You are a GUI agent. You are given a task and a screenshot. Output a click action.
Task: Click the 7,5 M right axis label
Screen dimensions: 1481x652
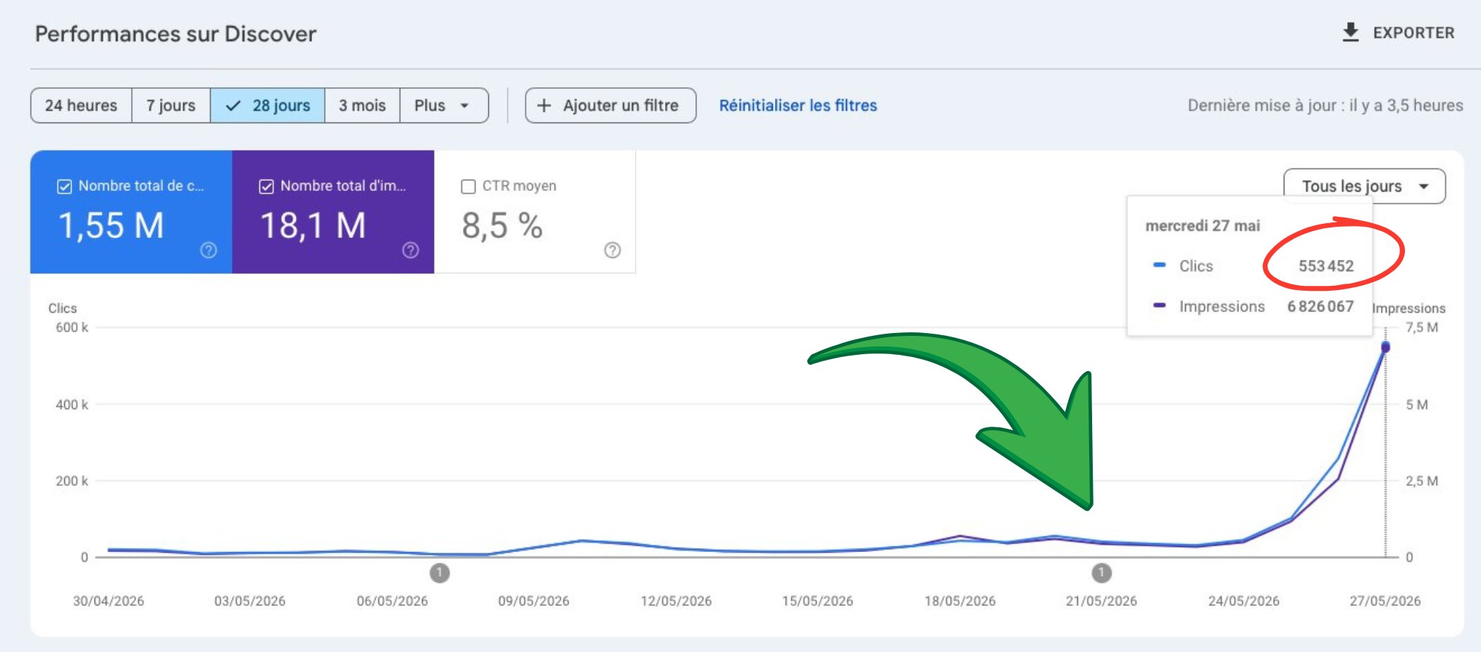tap(1422, 327)
